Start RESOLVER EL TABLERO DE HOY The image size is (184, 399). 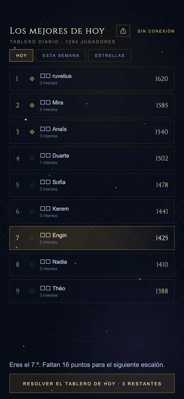tap(92, 383)
